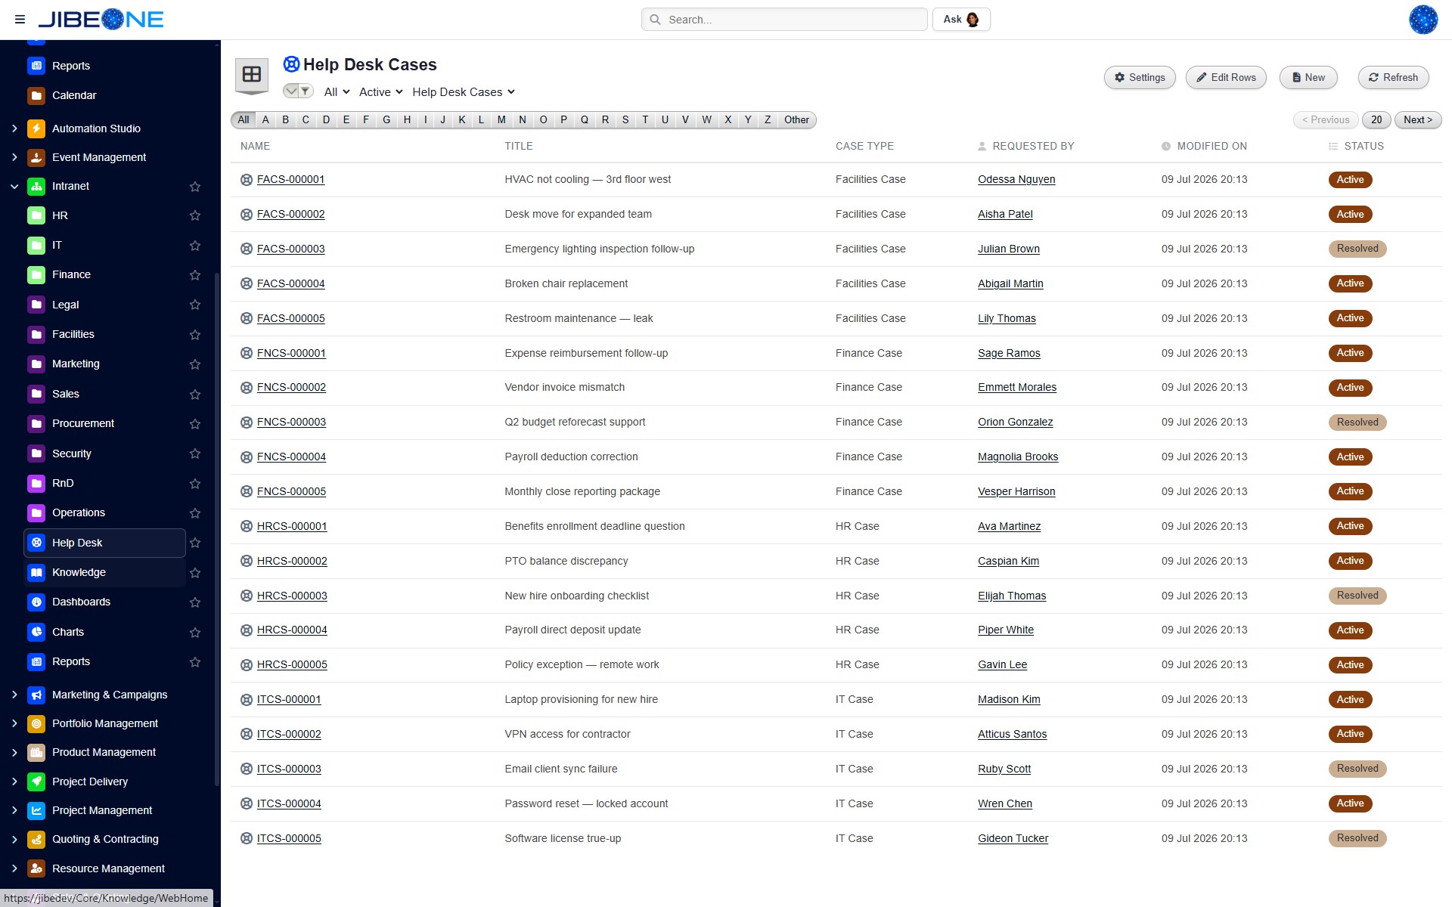Click the Help Desk lifebuoy icon in sidebar
The height and width of the screenshot is (907, 1452).
point(36,543)
